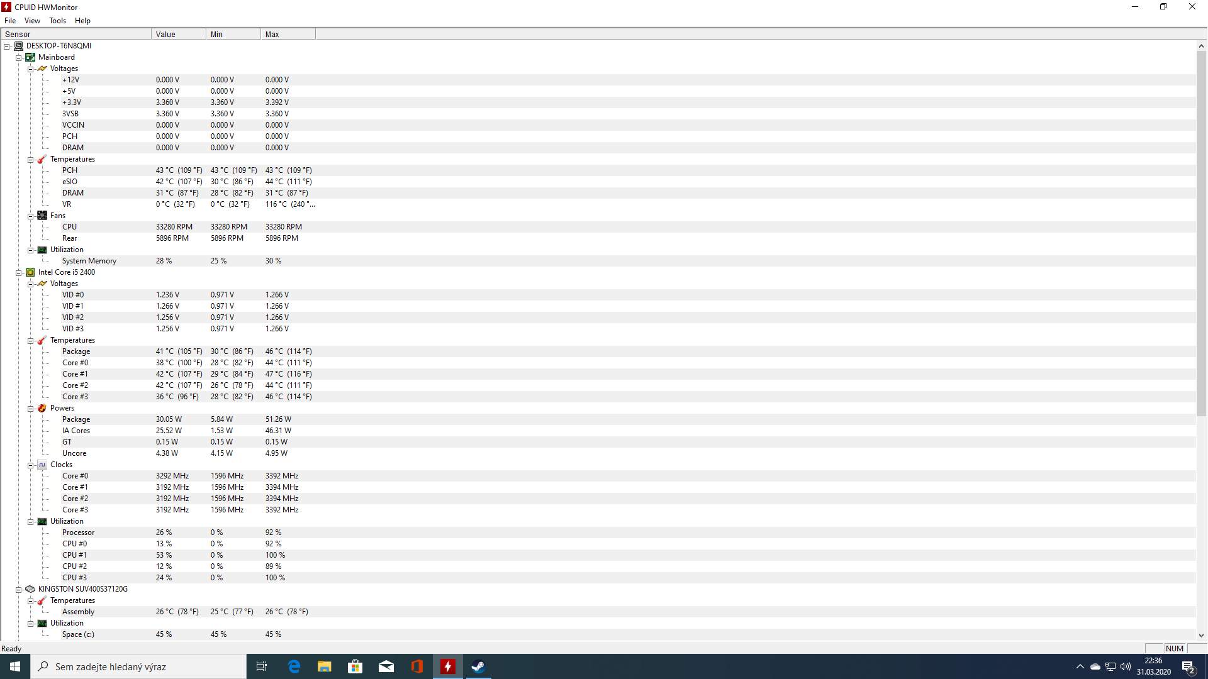
Task: Click the Max column header
Action: pos(288,34)
